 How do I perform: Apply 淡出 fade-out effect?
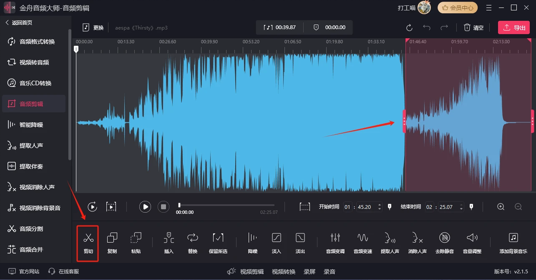(x=300, y=242)
